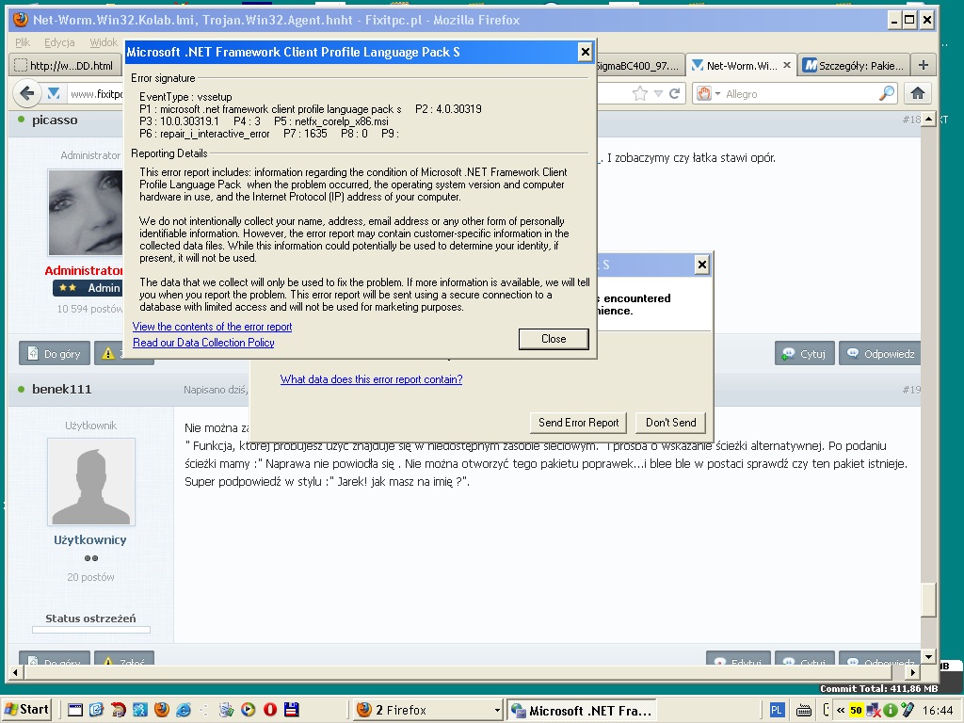Expand hidden tray icons chevron

pyautogui.click(x=841, y=711)
